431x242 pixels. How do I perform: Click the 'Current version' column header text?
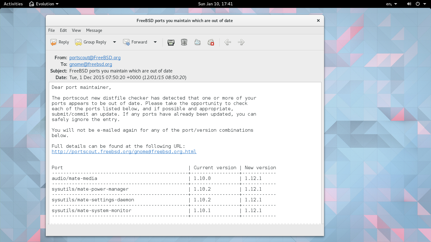pyautogui.click(x=215, y=168)
